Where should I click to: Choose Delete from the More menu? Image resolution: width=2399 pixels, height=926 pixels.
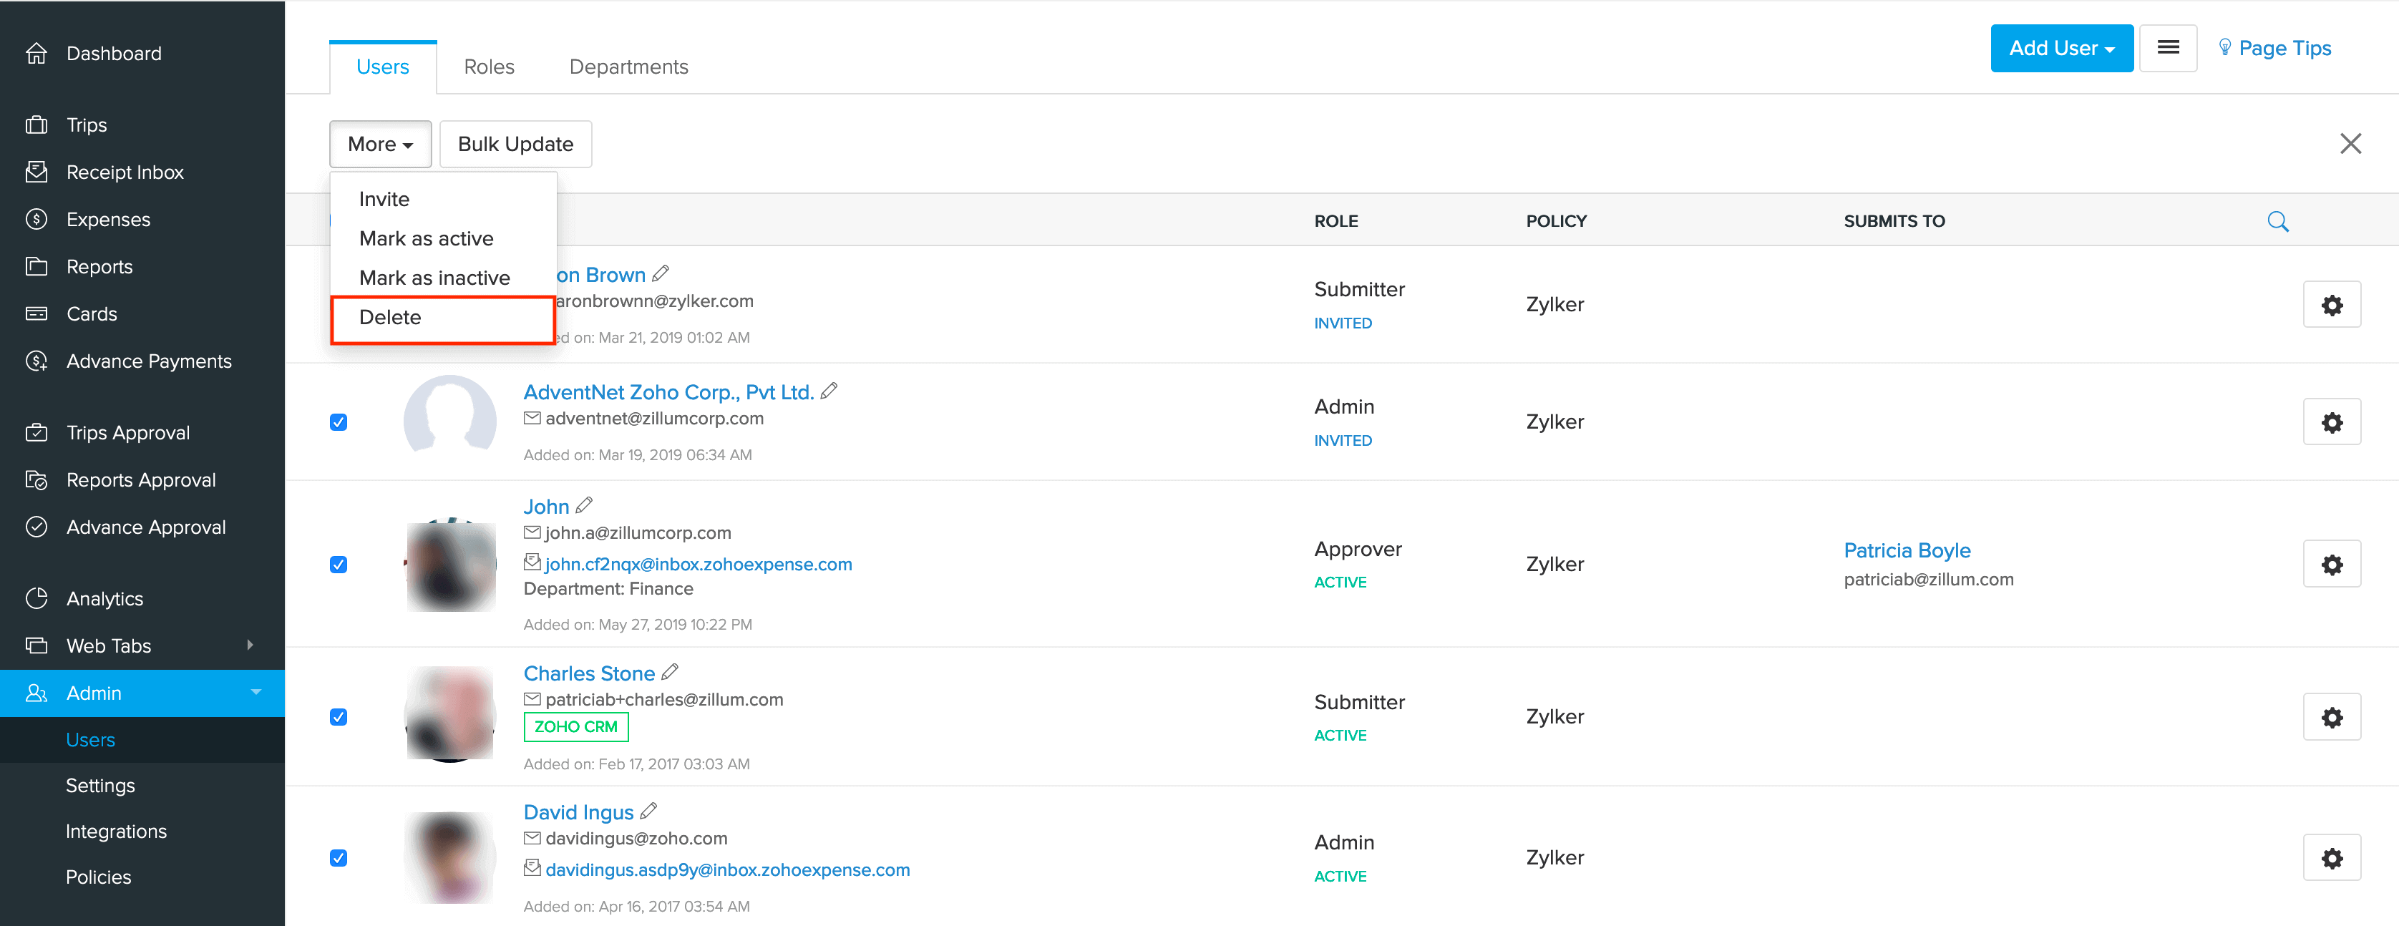(390, 318)
